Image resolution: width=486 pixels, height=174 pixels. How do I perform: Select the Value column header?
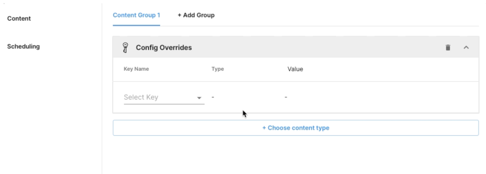tap(295, 69)
